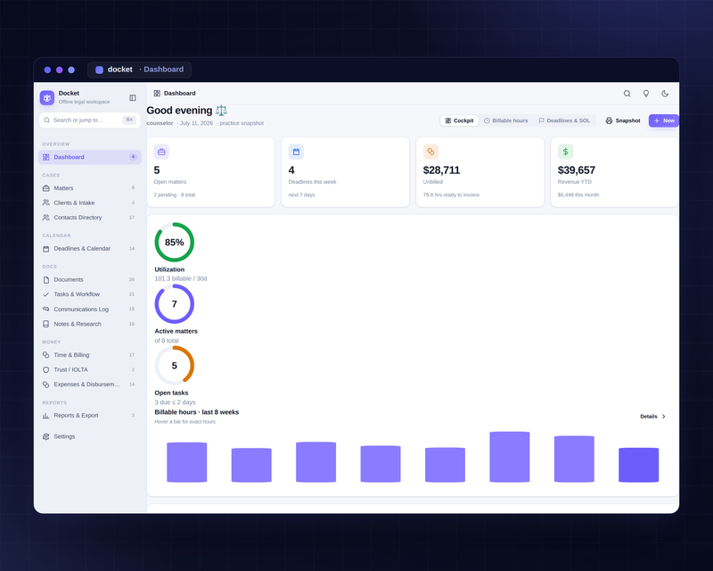Screen dimensions: 713x571
Task: Click the 85% Utilization ring
Action: click(x=174, y=243)
